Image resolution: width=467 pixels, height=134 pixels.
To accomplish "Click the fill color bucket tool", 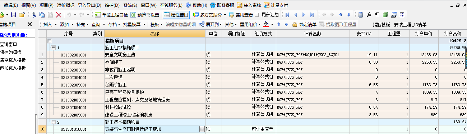I will tap(266, 24).
